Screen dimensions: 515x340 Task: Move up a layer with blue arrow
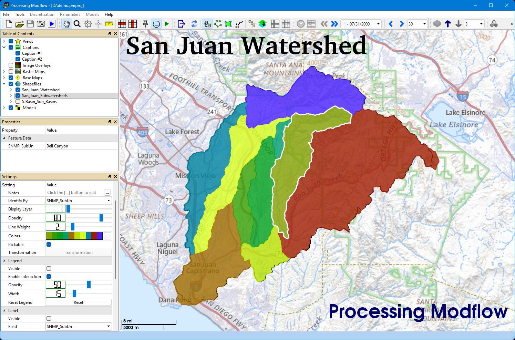click(x=448, y=24)
